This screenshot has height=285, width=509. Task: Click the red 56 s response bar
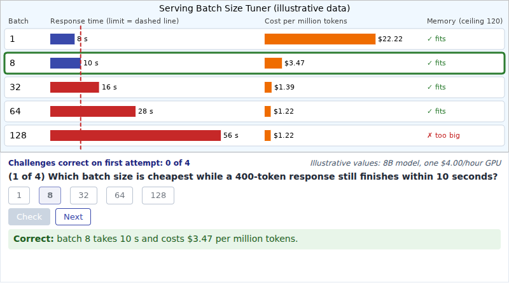tap(136, 135)
